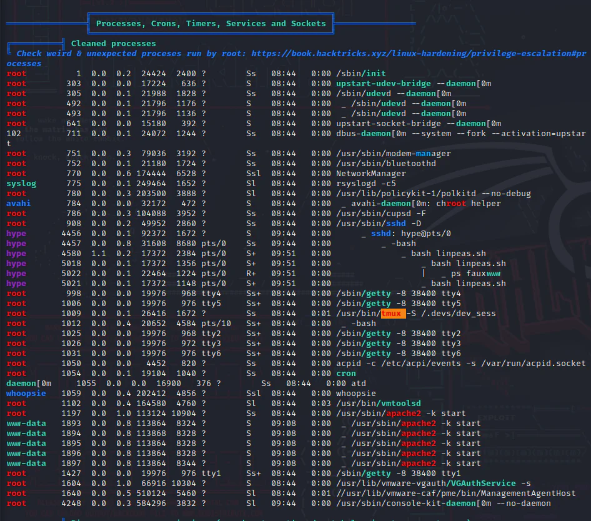The width and height of the screenshot is (591, 521).
Task: Click the acpid /etc/acpi/events command
Action: [x=461, y=364]
